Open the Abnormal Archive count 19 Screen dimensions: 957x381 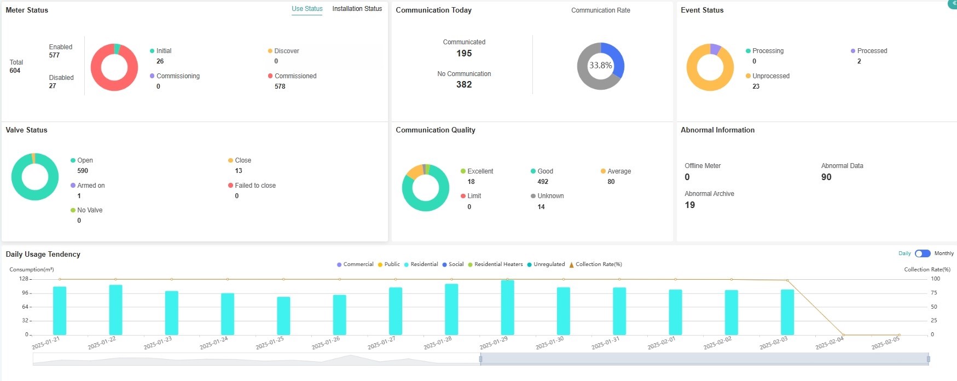(689, 205)
